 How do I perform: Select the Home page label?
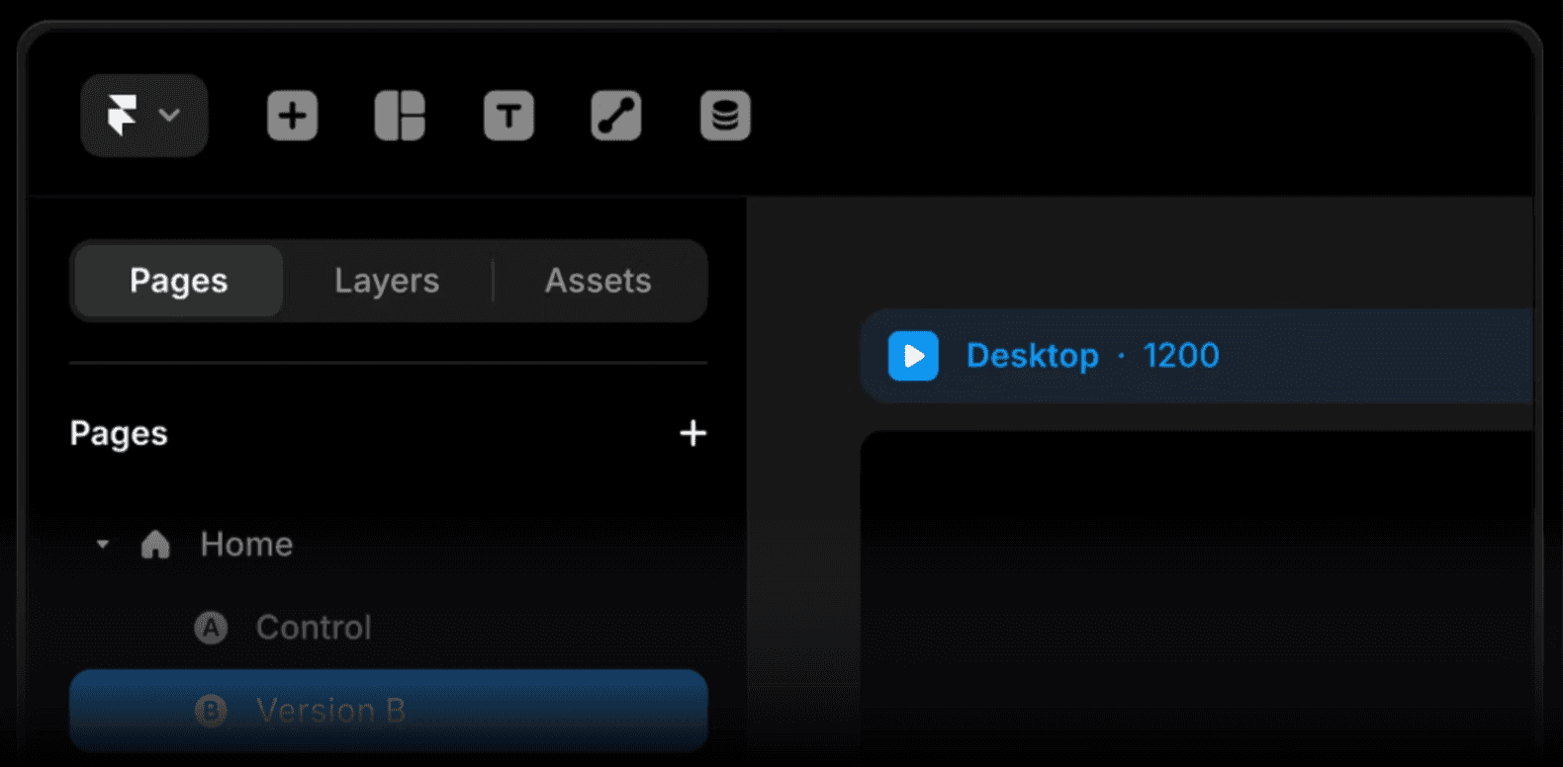[246, 544]
